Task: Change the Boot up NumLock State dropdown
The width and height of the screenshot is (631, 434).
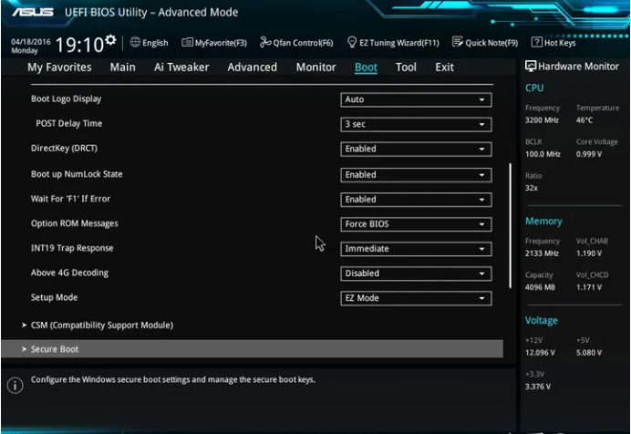Action: point(416,175)
